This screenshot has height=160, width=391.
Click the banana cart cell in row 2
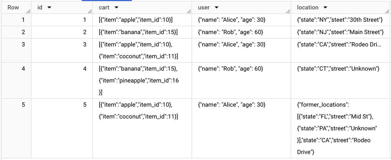pos(142,32)
